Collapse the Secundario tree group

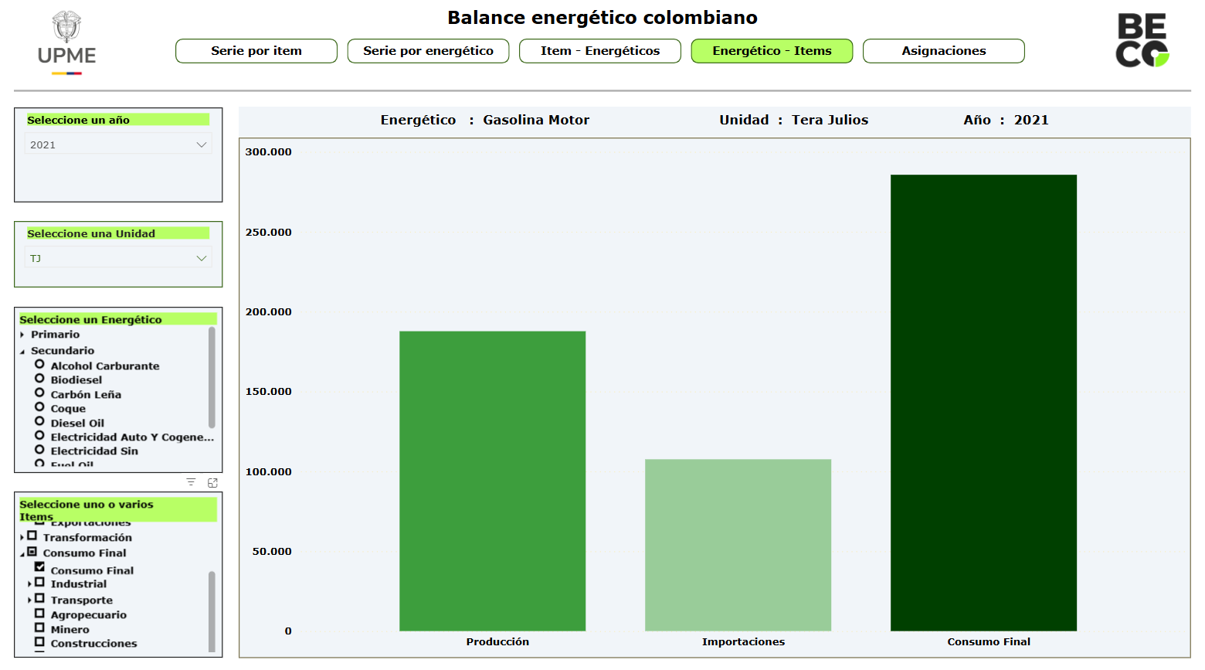click(22, 351)
